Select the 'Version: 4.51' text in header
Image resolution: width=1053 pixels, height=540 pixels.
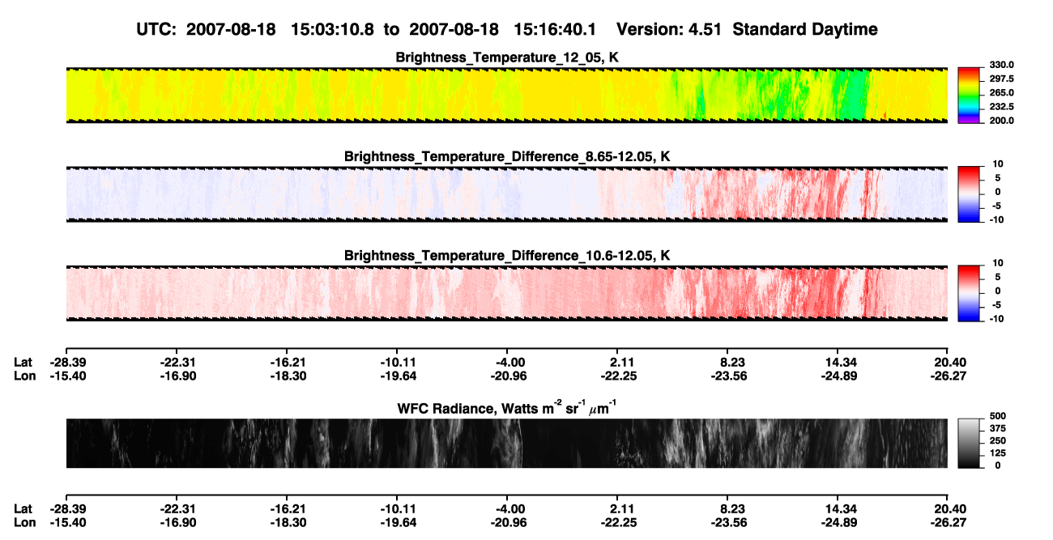coord(667,29)
